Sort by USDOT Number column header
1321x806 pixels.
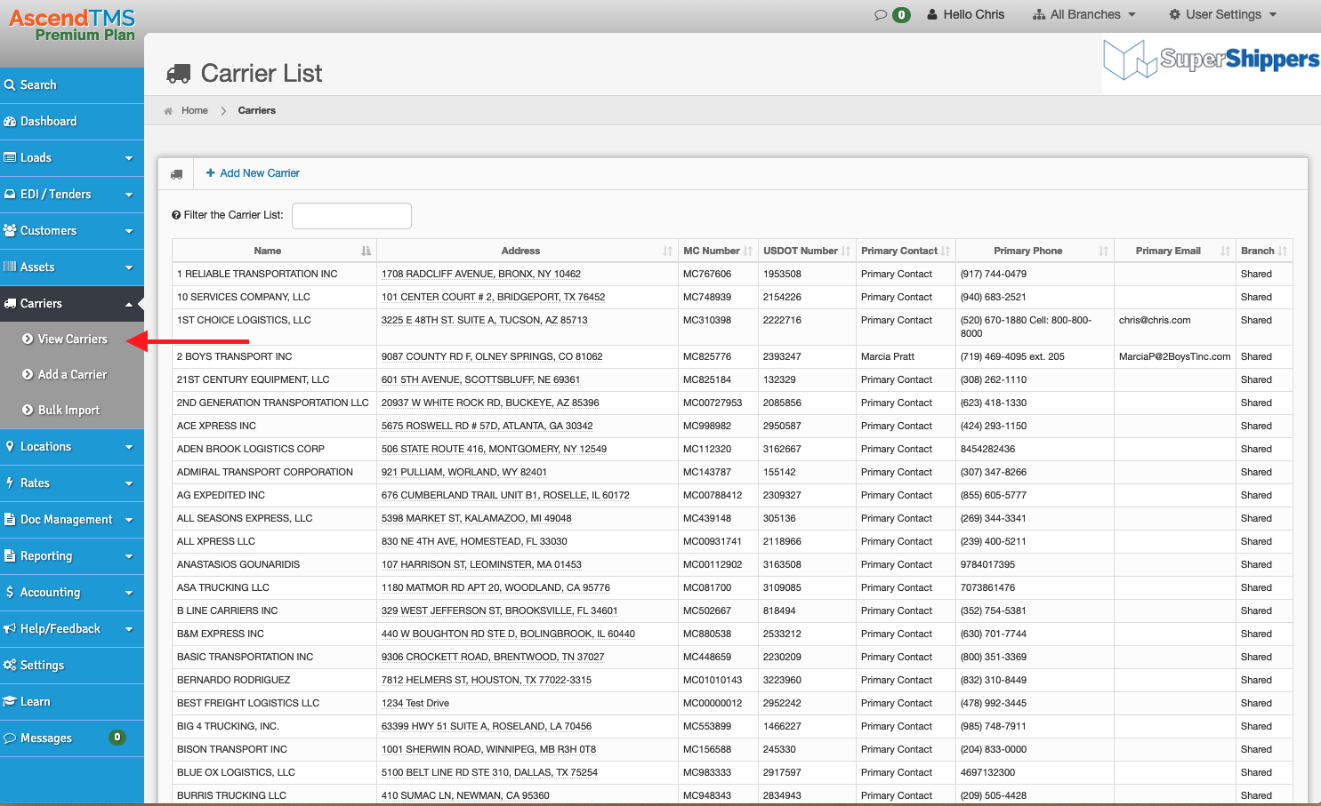(807, 251)
